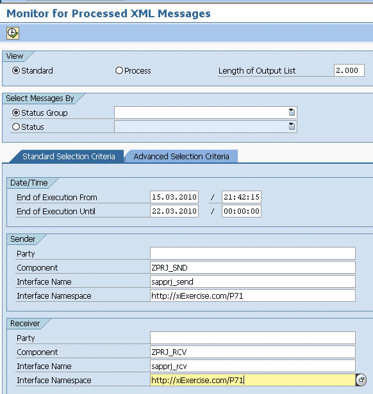
Task: Click End of Execution Until time field
Action: pyautogui.click(x=242, y=211)
